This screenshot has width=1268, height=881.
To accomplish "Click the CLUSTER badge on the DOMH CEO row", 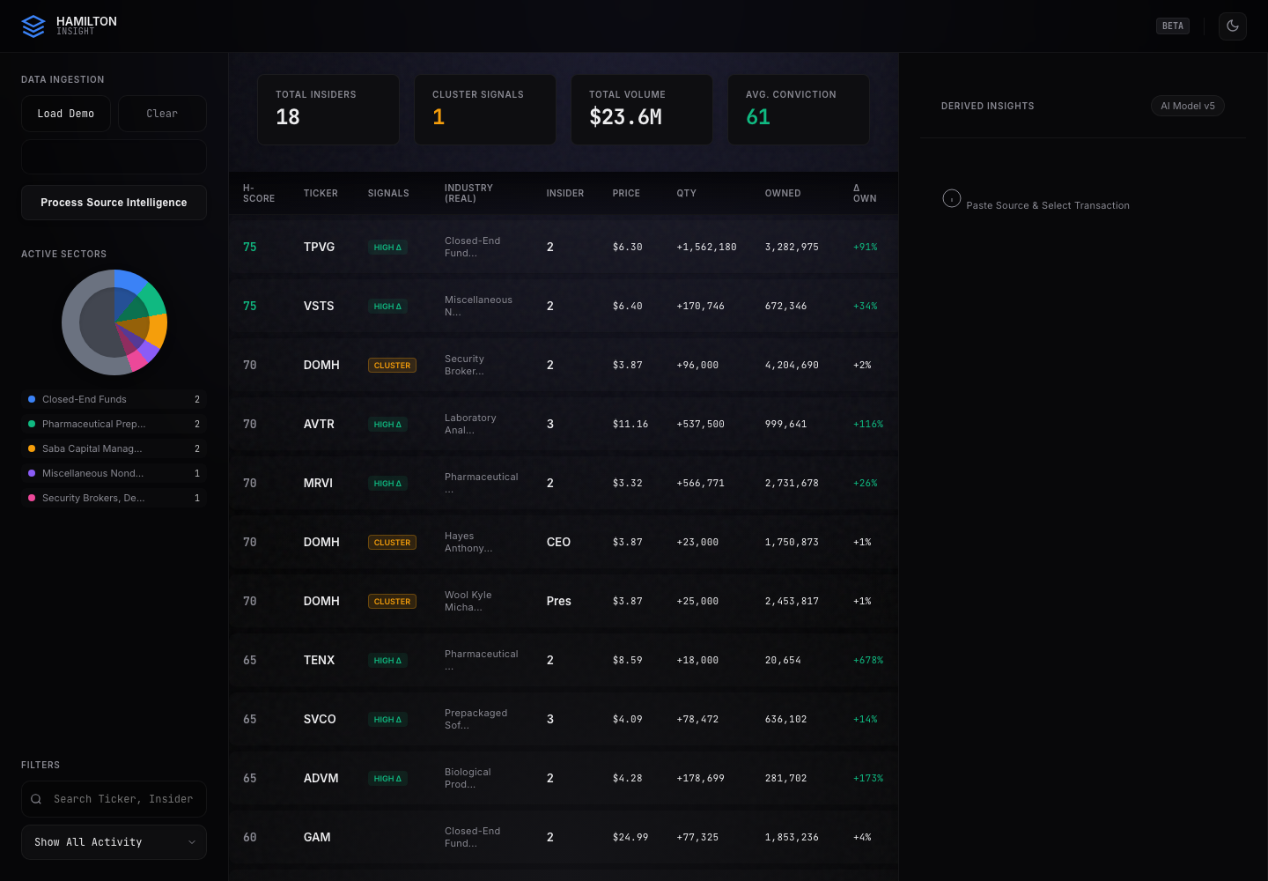I will [392, 543].
